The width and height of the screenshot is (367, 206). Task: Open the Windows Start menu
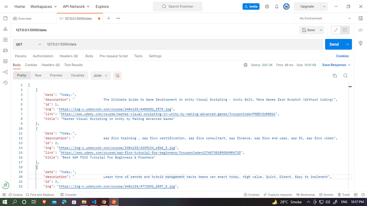[x=5, y=202]
